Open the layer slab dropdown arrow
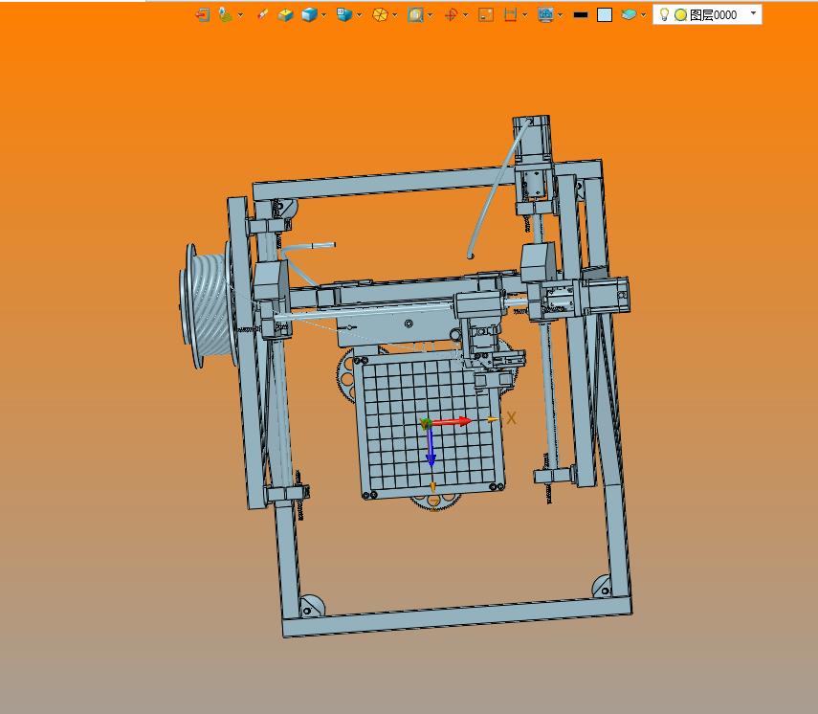818x714 pixels. (643, 15)
